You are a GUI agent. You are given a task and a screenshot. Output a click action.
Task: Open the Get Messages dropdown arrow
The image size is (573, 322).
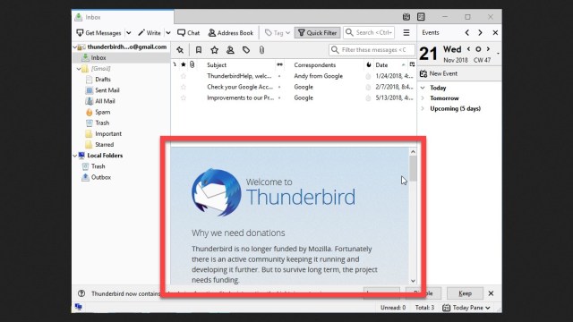point(129,33)
